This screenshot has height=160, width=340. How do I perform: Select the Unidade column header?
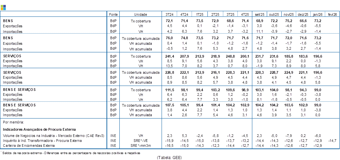coord(140,14)
